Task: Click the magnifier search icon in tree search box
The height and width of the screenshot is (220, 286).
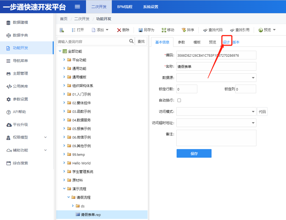Action: tap(131, 41)
